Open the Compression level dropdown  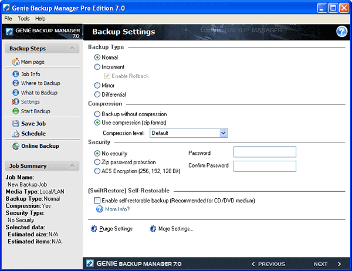(x=223, y=133)
